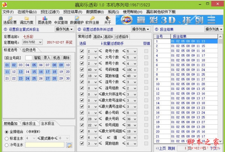Open the 调出方案 toolbar icon
Viewport: 225px width, 152px height.
[x=27, y=20]
